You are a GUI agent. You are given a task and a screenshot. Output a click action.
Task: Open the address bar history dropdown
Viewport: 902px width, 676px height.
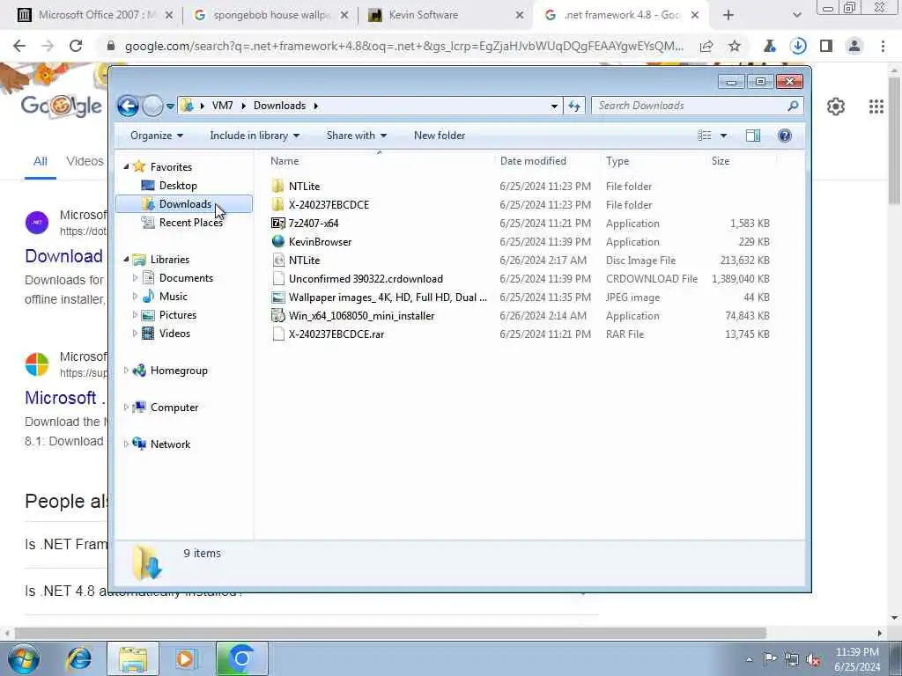pos(554,107)
